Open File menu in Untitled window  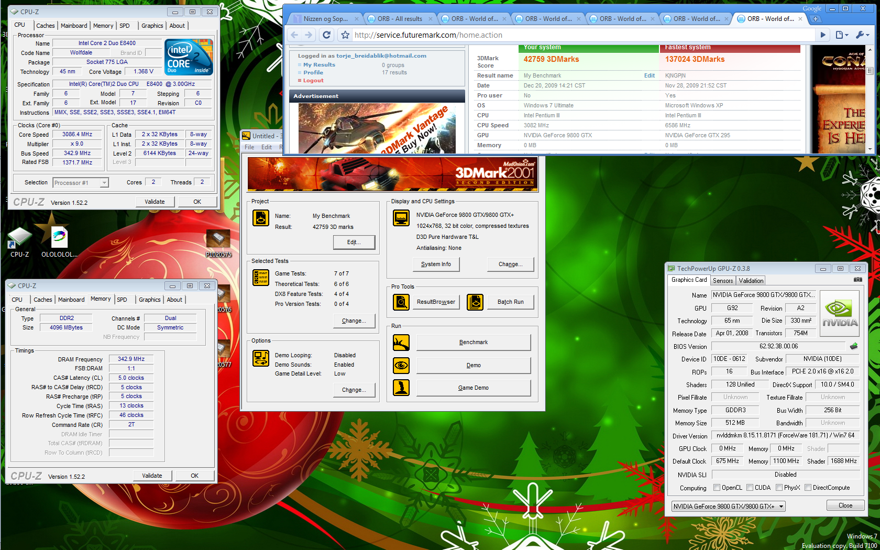pos(249,147)
